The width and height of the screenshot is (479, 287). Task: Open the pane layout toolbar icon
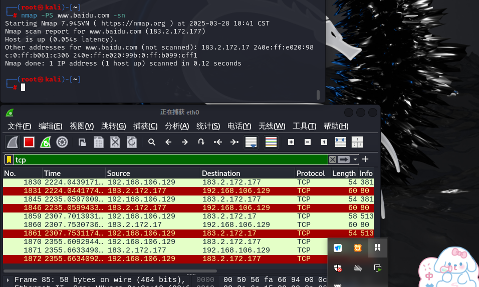coord(357,142)
